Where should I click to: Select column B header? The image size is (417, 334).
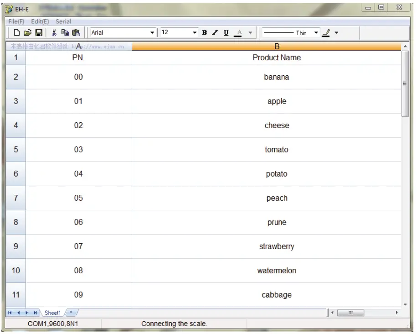(267, 47)
